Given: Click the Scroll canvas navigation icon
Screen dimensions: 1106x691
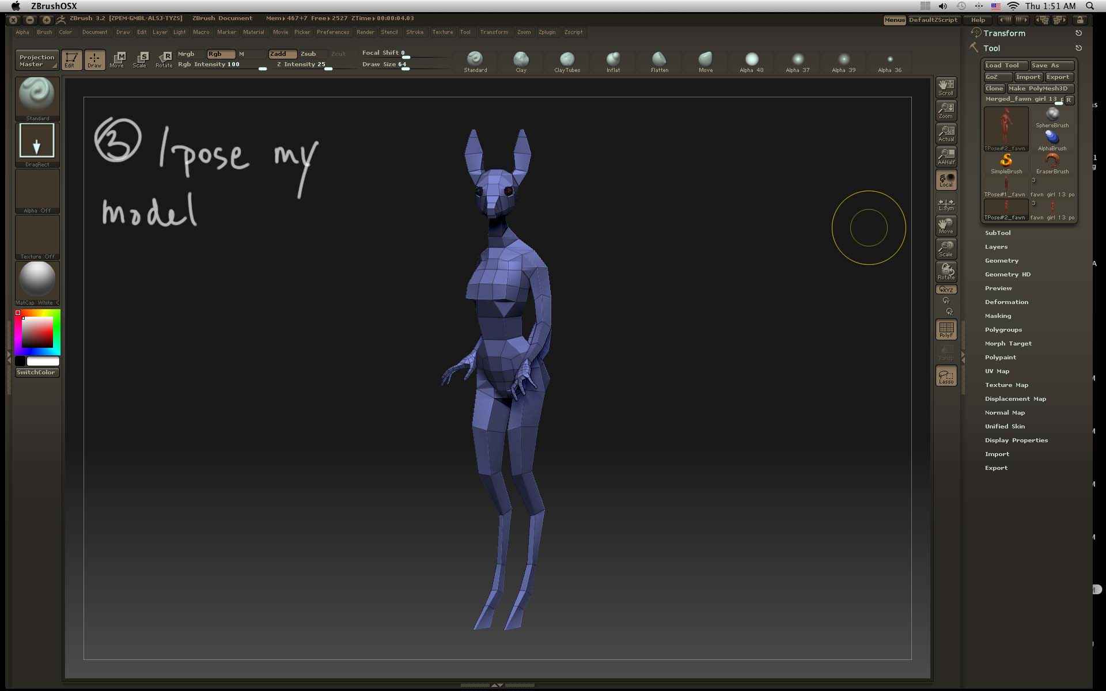Looking at the screenshot, I should (x=946, y=87).
